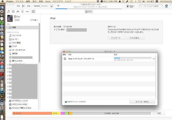The width and height of the screenshot is (172, 120).
Task: Cancel download via status area X icon
Action: tap(58, 6)
